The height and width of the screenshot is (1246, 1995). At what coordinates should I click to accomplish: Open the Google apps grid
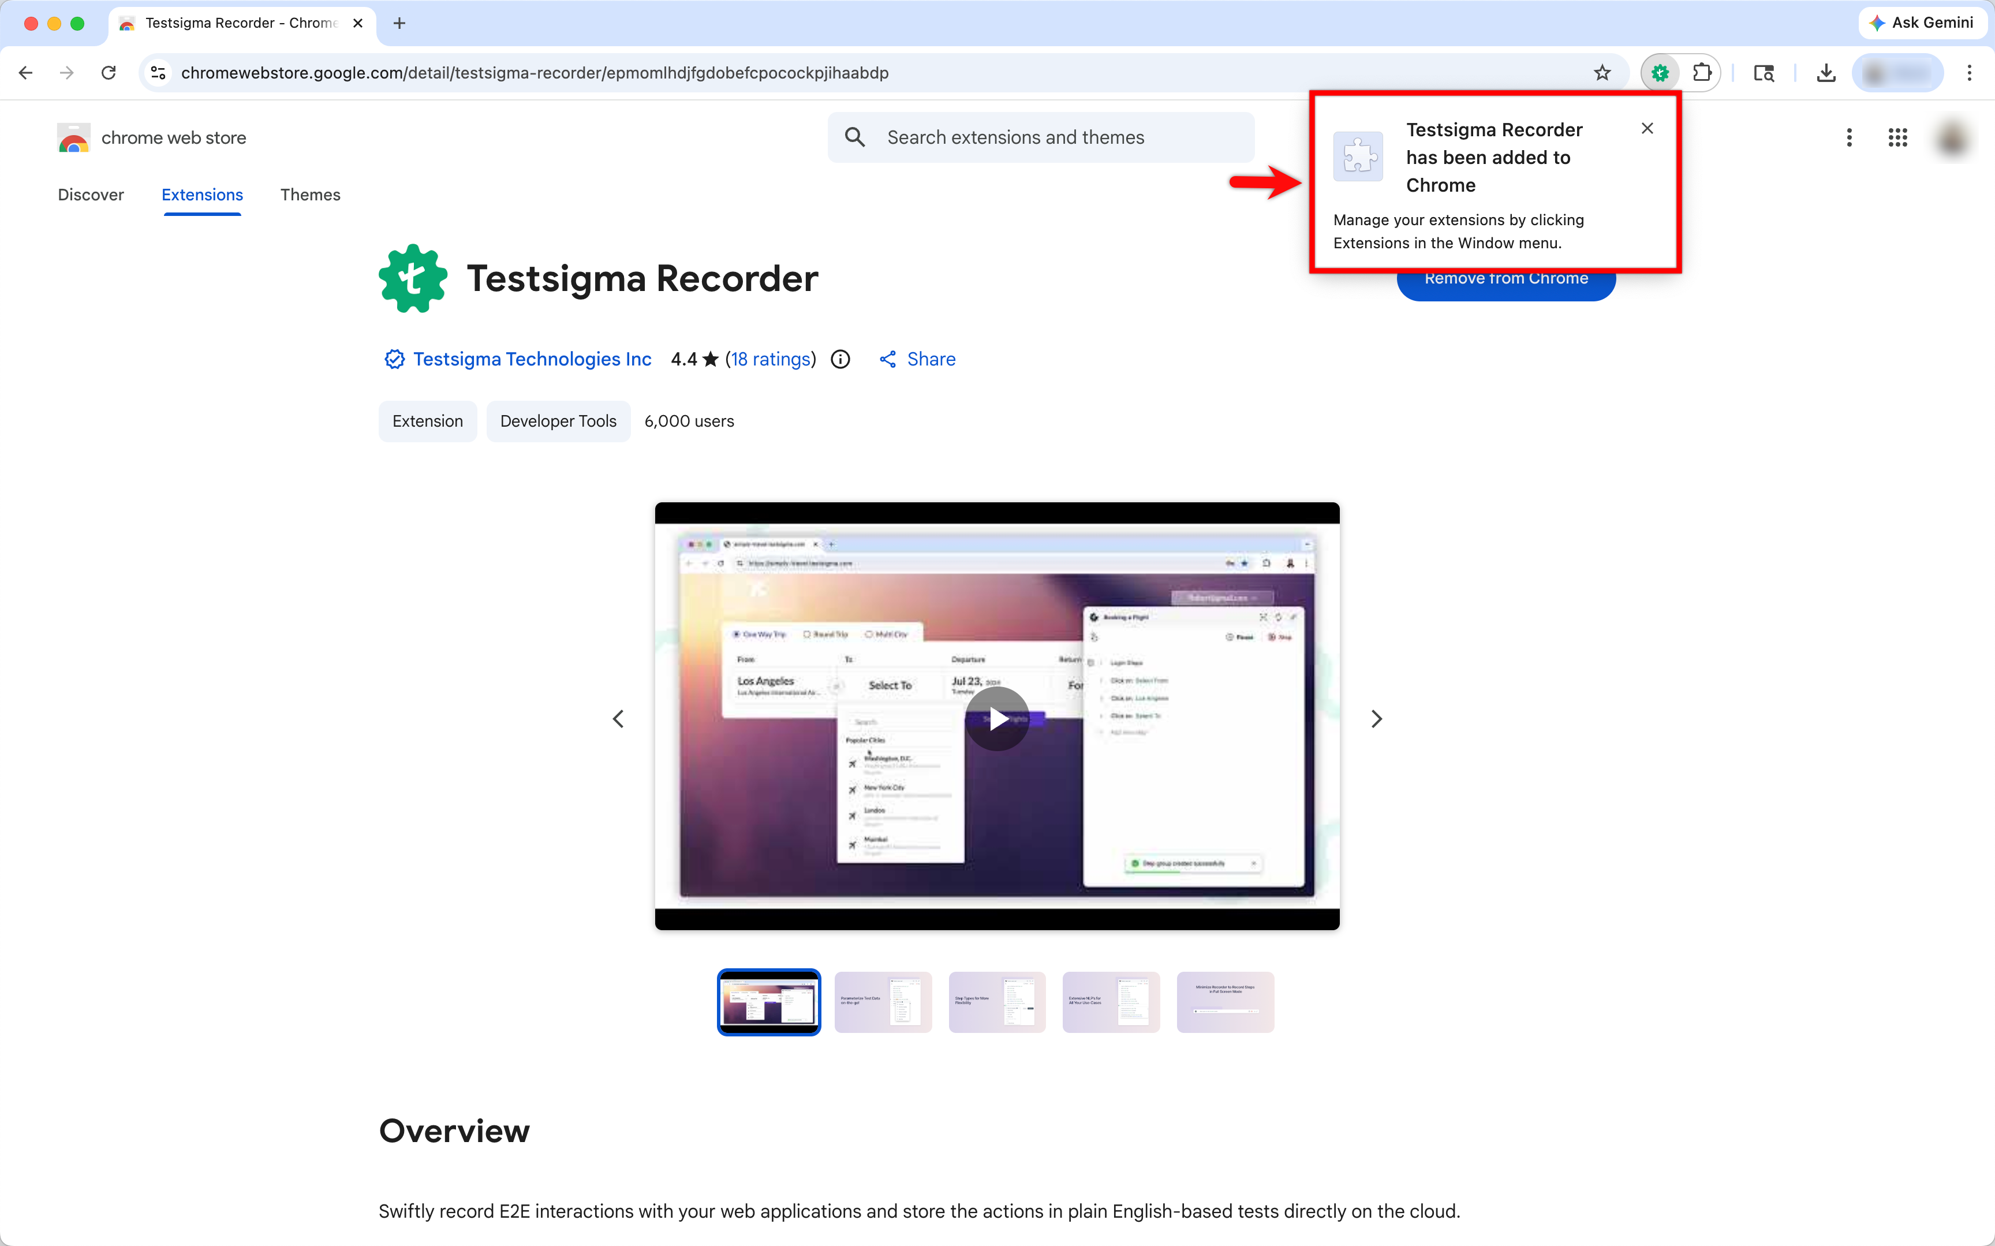(1898, 137)
